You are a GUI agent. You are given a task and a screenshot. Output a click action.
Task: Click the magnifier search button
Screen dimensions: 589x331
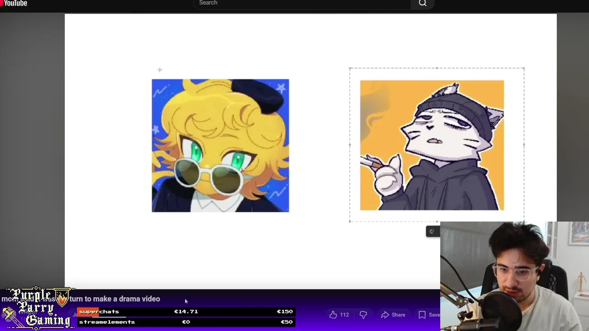point(422,4)
